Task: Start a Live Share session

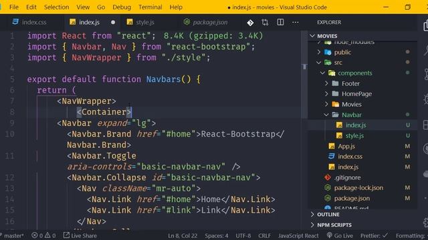Action: pos(80,235)
